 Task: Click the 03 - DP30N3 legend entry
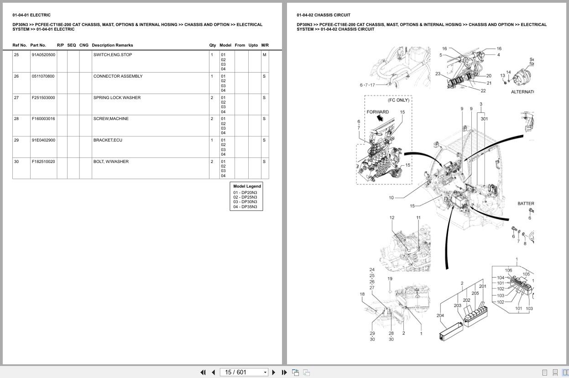[x=245, y=202]
